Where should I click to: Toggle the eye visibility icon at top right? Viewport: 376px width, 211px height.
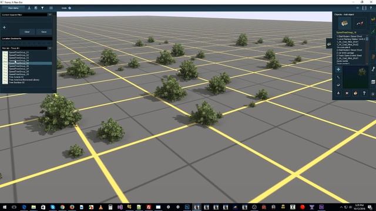358,8
